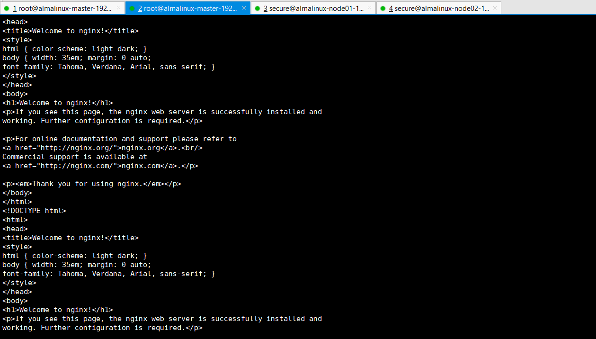Click the nginx.org href line in terminal
The height and width of the screenshot is (339, 596).
click(x=102, y=148)
